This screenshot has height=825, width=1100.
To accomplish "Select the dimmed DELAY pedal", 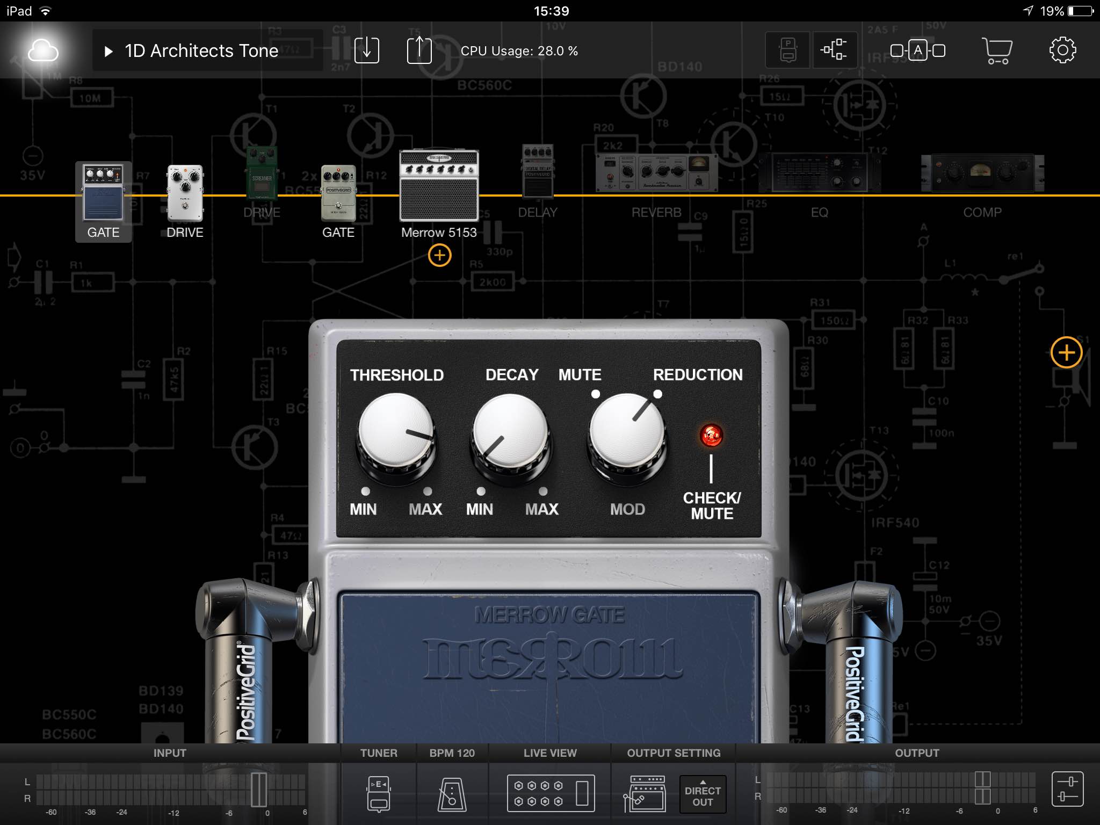I will click(538, 172).
